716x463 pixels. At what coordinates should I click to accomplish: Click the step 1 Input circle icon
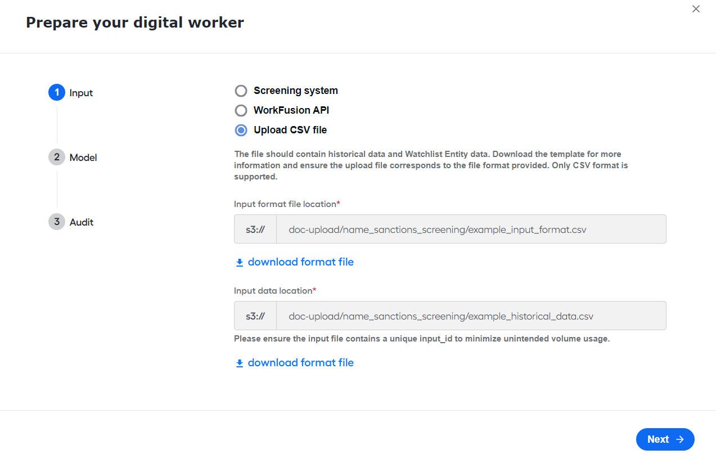point(57,92)
